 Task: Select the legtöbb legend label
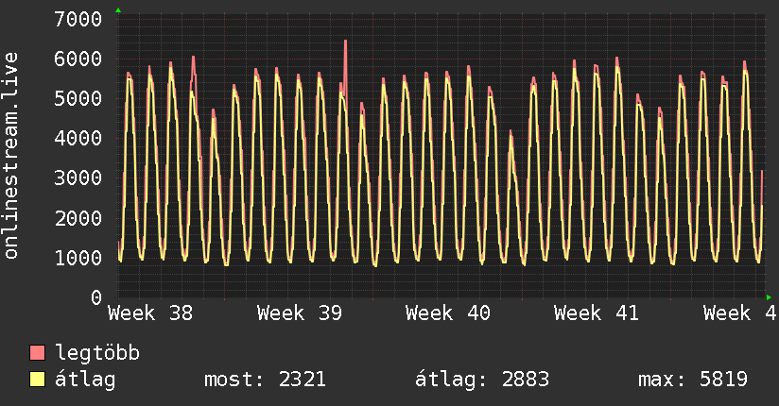click(98, 353)
